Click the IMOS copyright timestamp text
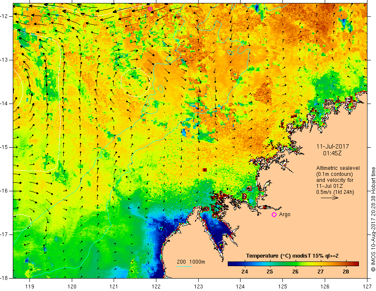 [x=373, y=220]
